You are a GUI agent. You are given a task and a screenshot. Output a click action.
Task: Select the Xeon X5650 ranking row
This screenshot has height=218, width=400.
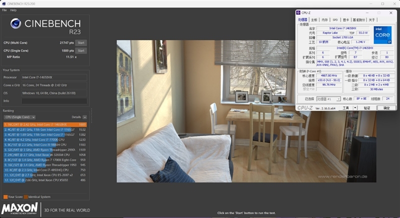[45, 180]
